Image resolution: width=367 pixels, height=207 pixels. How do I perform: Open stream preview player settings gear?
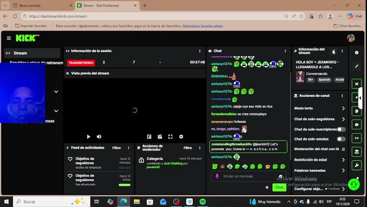[181, 137]
